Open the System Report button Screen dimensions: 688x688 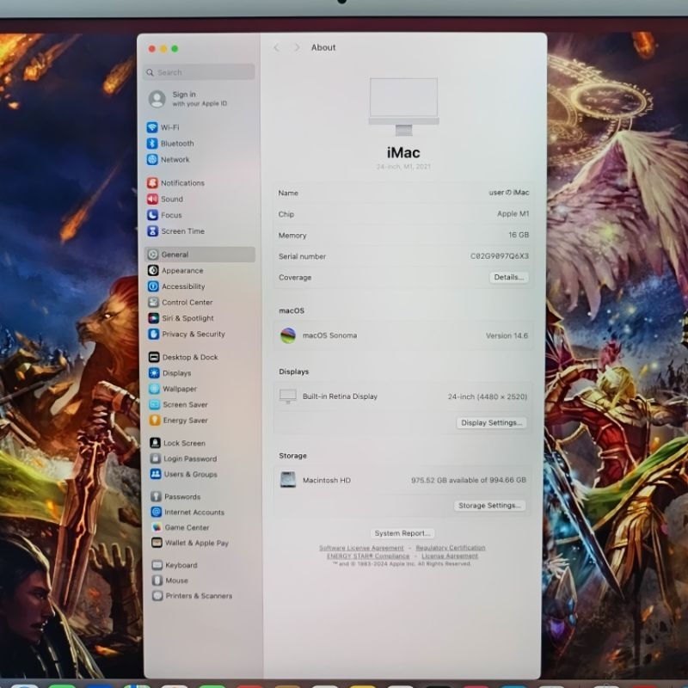coord(402,533)
